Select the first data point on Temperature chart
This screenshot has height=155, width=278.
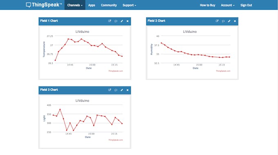pyautogui.click(x=55, y=60)
